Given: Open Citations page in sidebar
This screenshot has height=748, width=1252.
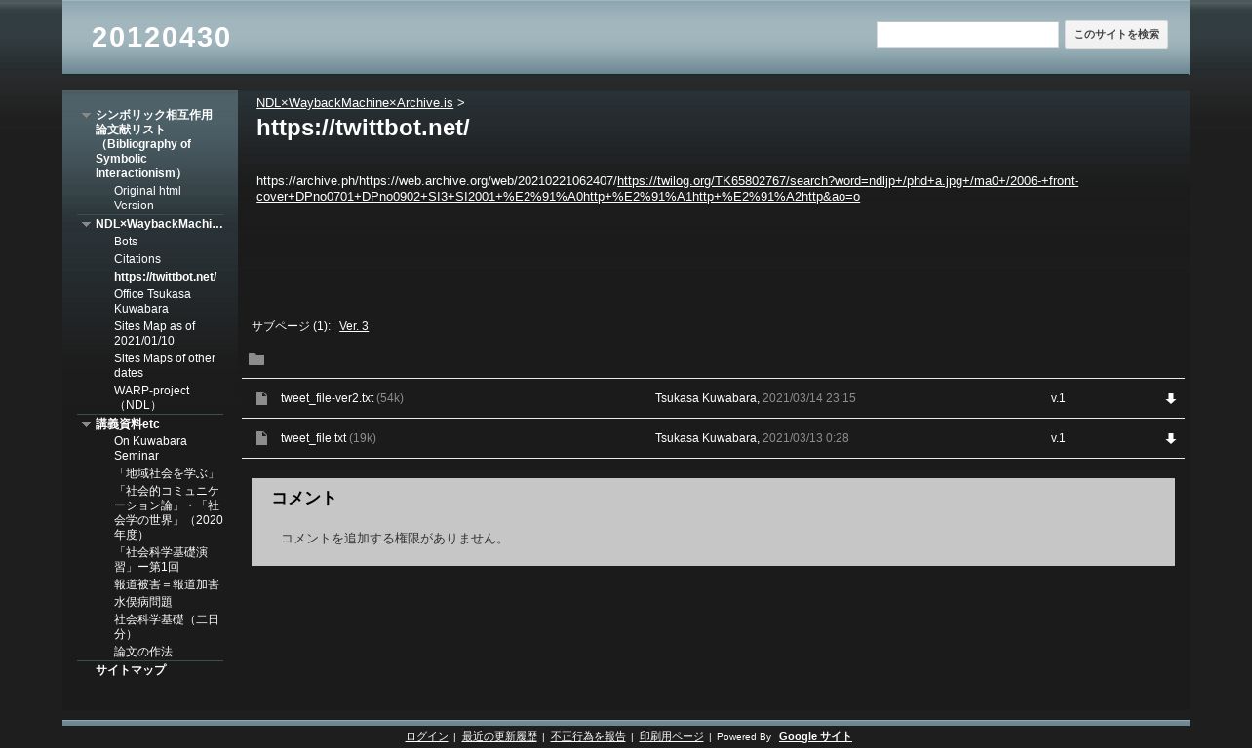Looking at the screenshot, I should point(137,259).
